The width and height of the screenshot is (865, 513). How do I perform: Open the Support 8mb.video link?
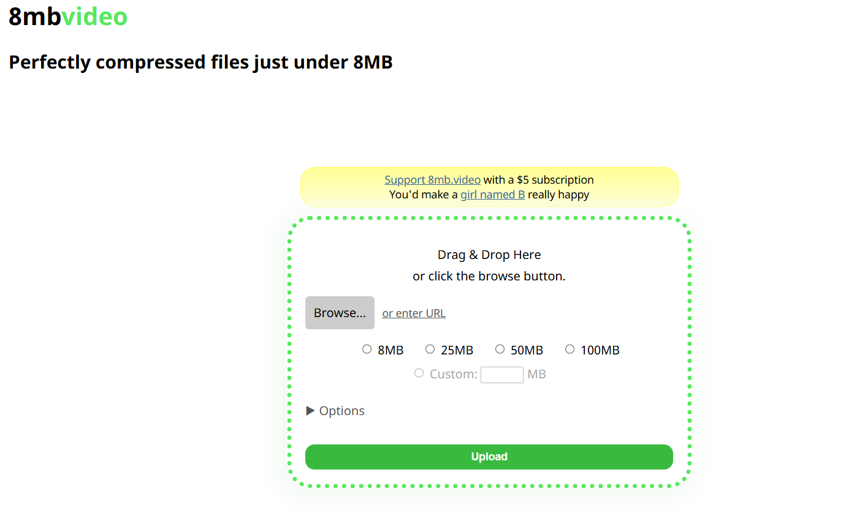point(432,180)
